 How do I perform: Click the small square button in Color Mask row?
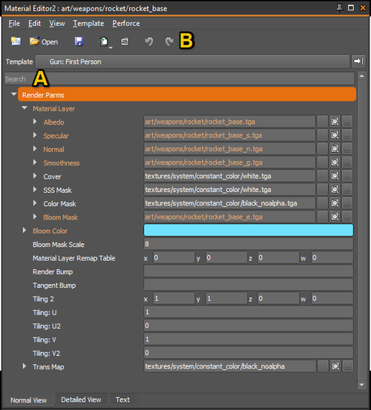(x=322, y=203)
